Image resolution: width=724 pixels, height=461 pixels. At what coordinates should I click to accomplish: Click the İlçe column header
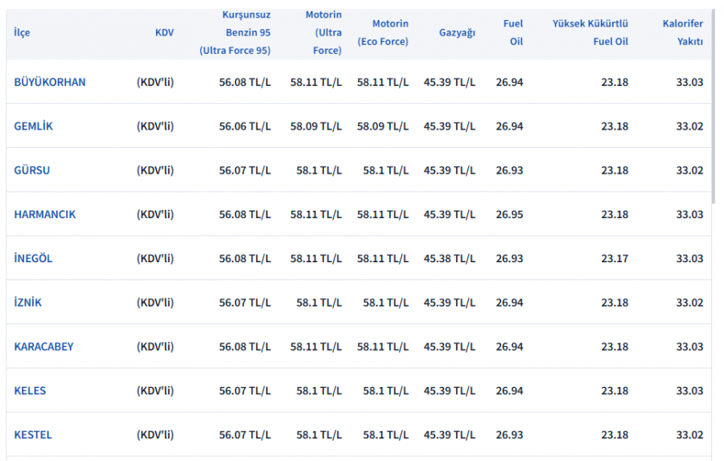(22, 32)
